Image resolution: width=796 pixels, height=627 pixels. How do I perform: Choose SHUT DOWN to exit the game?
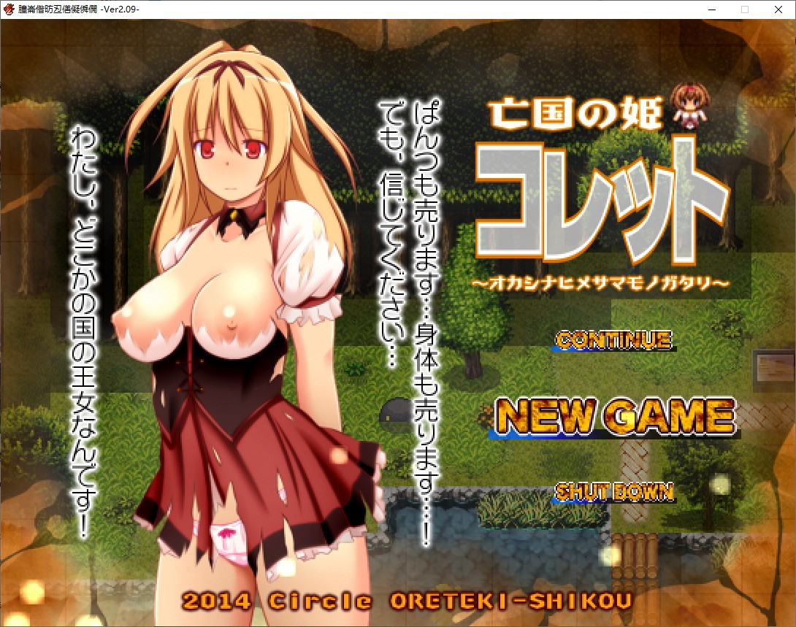(614, 491)
